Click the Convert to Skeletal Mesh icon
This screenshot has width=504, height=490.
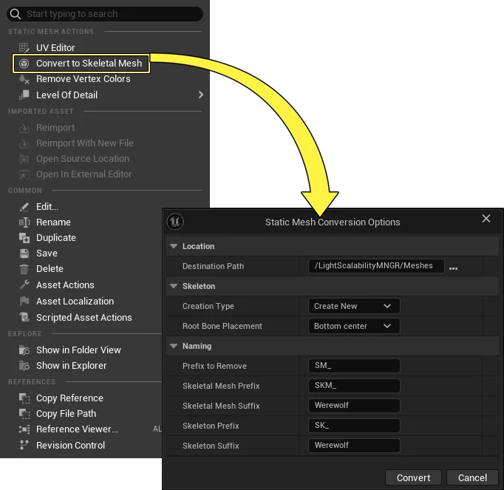pyautogui.click(x=24, y=64)
